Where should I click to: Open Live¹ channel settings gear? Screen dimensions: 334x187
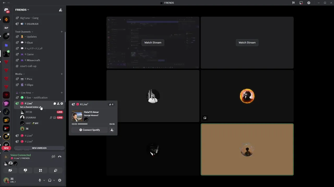click(x=62, y=104)
